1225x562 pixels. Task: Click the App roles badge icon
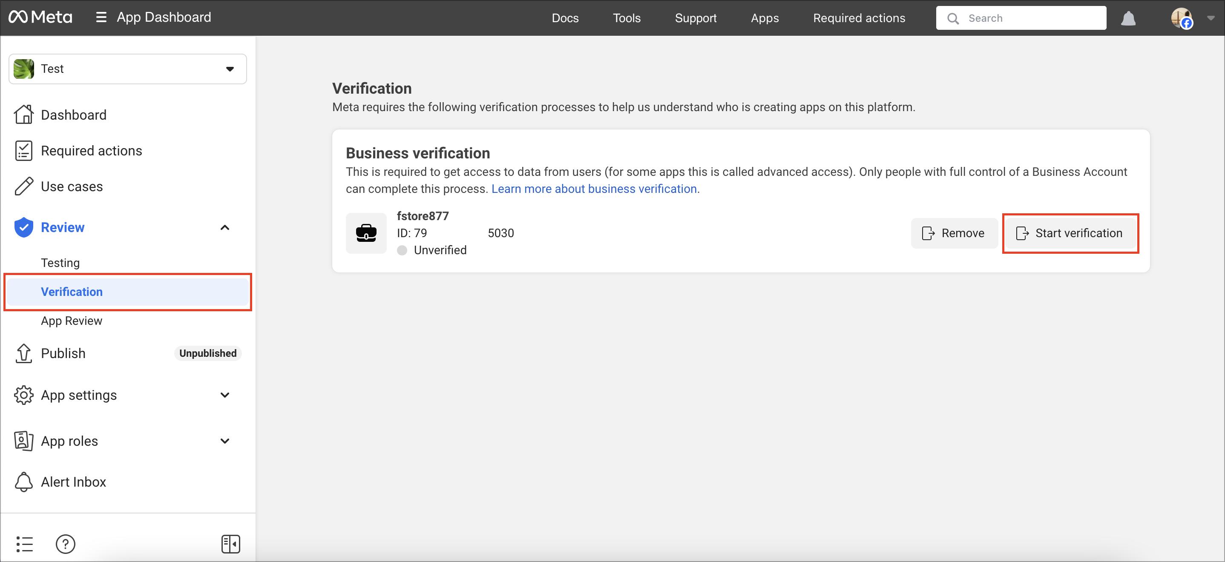(24, 441)
